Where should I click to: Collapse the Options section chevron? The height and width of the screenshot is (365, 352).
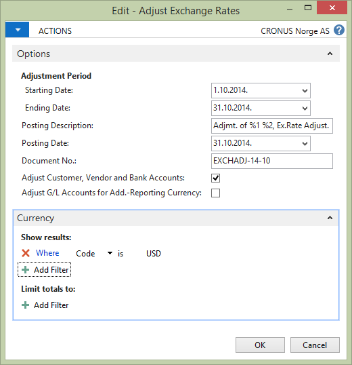pos(330,54)
